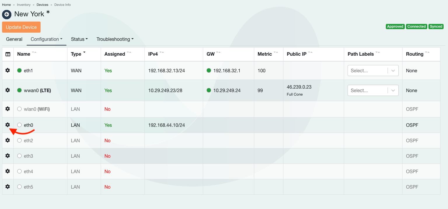This screenshot has width=448, height=209.
Task: Toggle the eth4 status circle
Action: tap(20, 171)
